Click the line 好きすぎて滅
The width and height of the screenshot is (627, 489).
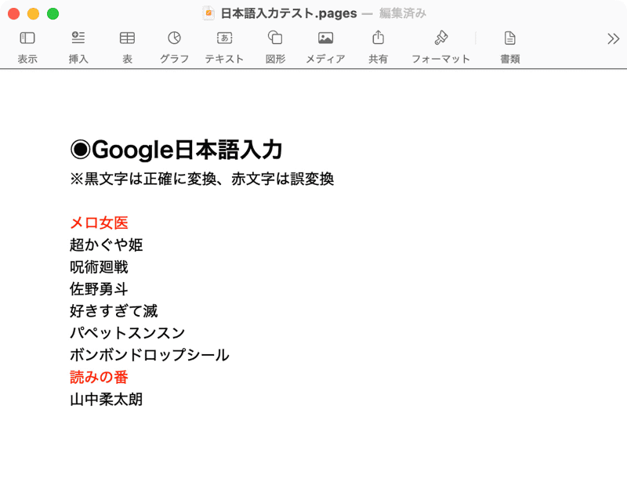[114, 310]
